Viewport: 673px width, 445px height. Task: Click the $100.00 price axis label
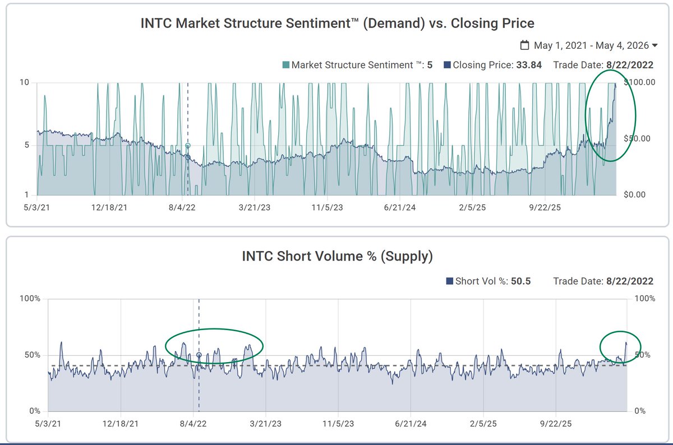coord(640,82)
